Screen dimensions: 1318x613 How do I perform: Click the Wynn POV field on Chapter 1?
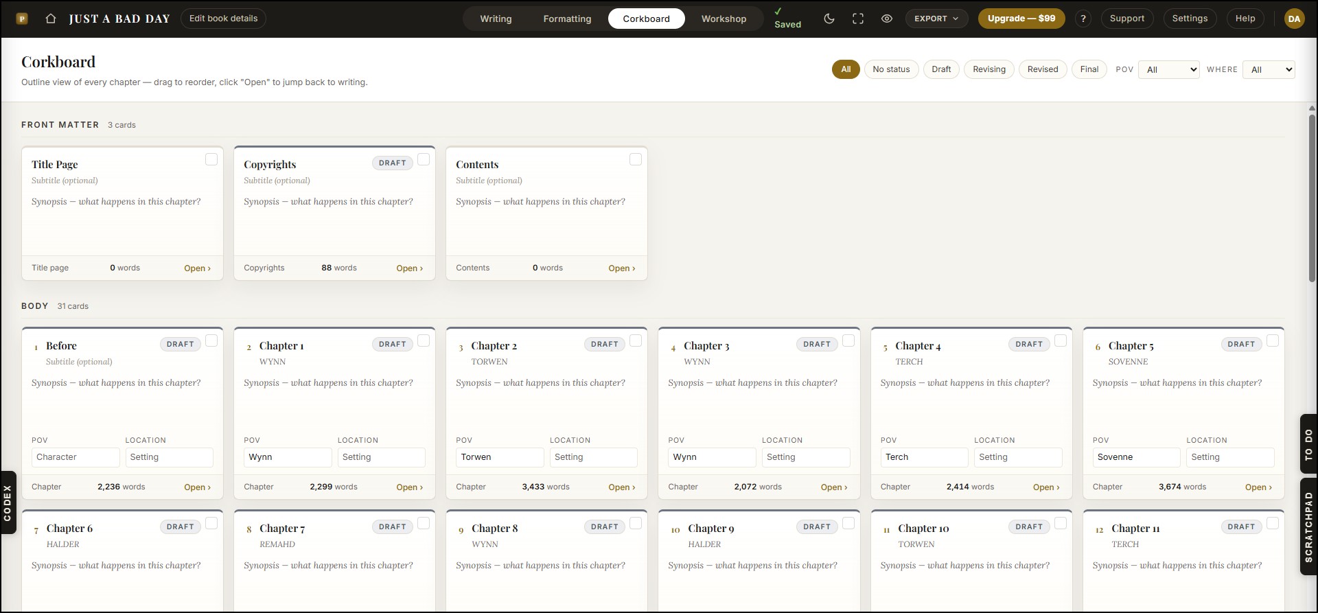click(288, 457)
